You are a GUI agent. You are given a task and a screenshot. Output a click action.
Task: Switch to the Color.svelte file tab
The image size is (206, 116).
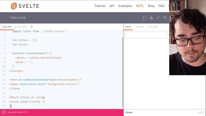[x=21, y=27]
